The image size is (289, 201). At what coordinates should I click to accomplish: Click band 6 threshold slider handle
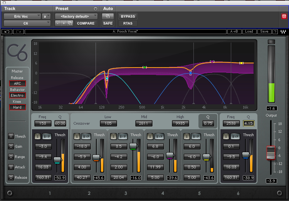pyautogui.click(x=246, y=155)
